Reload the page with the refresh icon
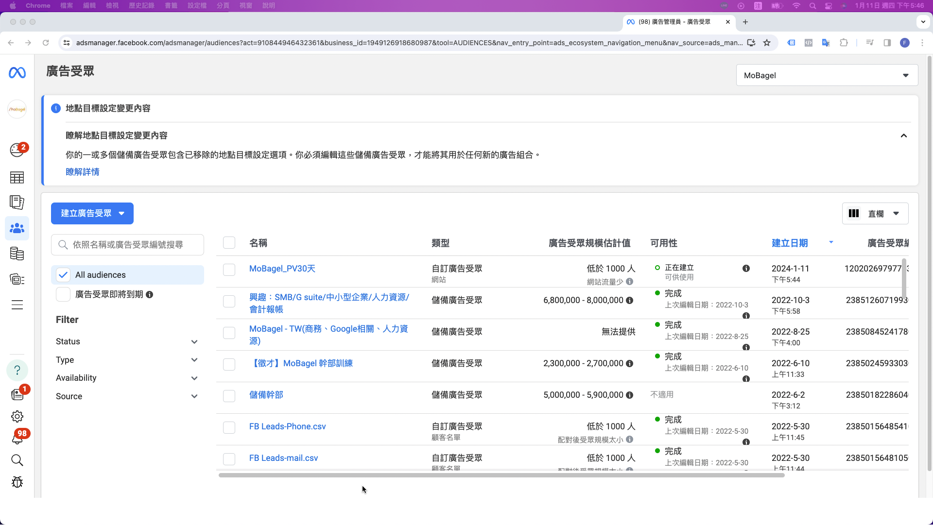The image size is (933, 525). click(x=46, y=43)
